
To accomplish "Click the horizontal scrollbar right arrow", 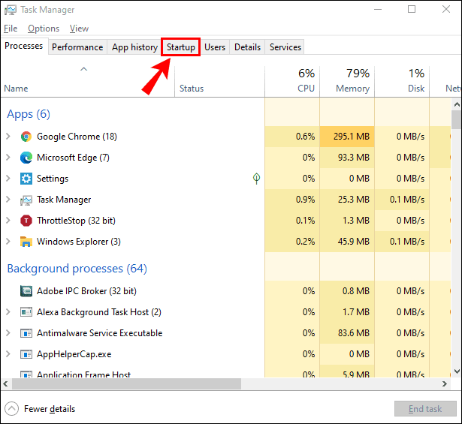I will pos(444,383).
